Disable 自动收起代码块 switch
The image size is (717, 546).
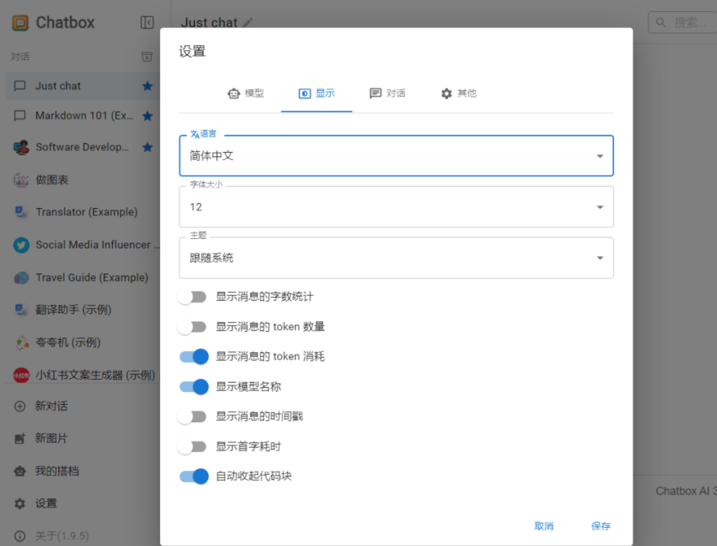(x=194, y=476)
